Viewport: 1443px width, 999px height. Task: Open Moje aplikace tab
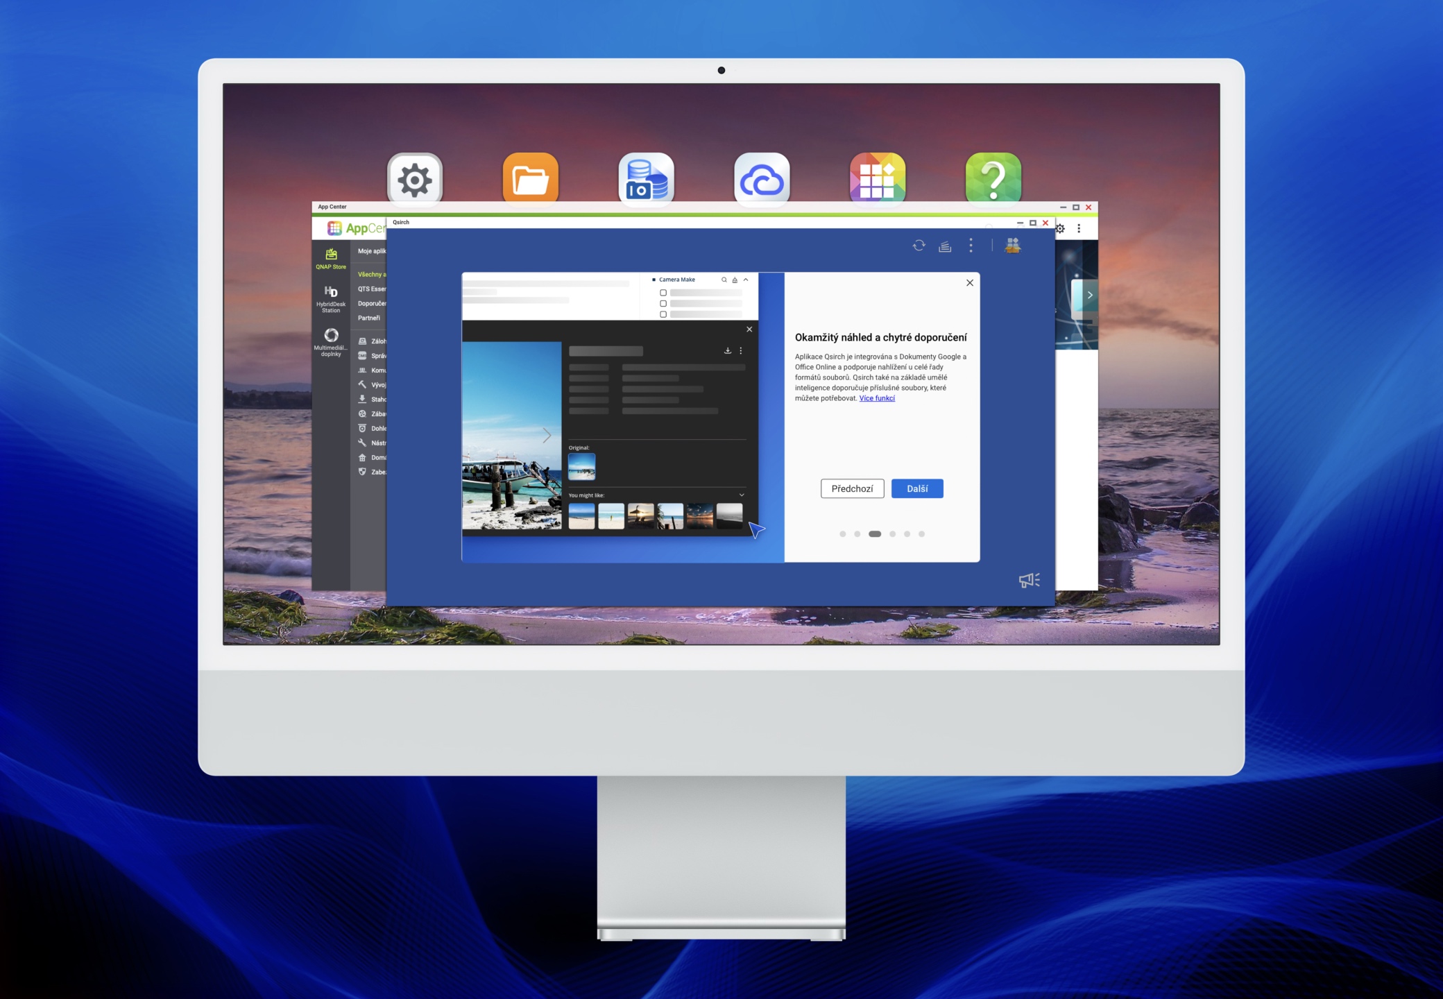point(371,251)
